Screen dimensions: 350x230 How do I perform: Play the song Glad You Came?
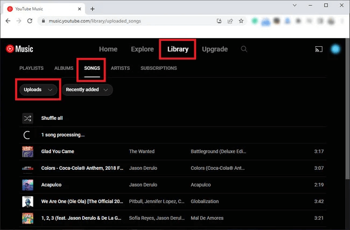coord(59,152)
